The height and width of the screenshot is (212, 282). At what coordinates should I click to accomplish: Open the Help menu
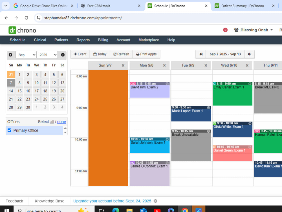(x=171, y=40)
